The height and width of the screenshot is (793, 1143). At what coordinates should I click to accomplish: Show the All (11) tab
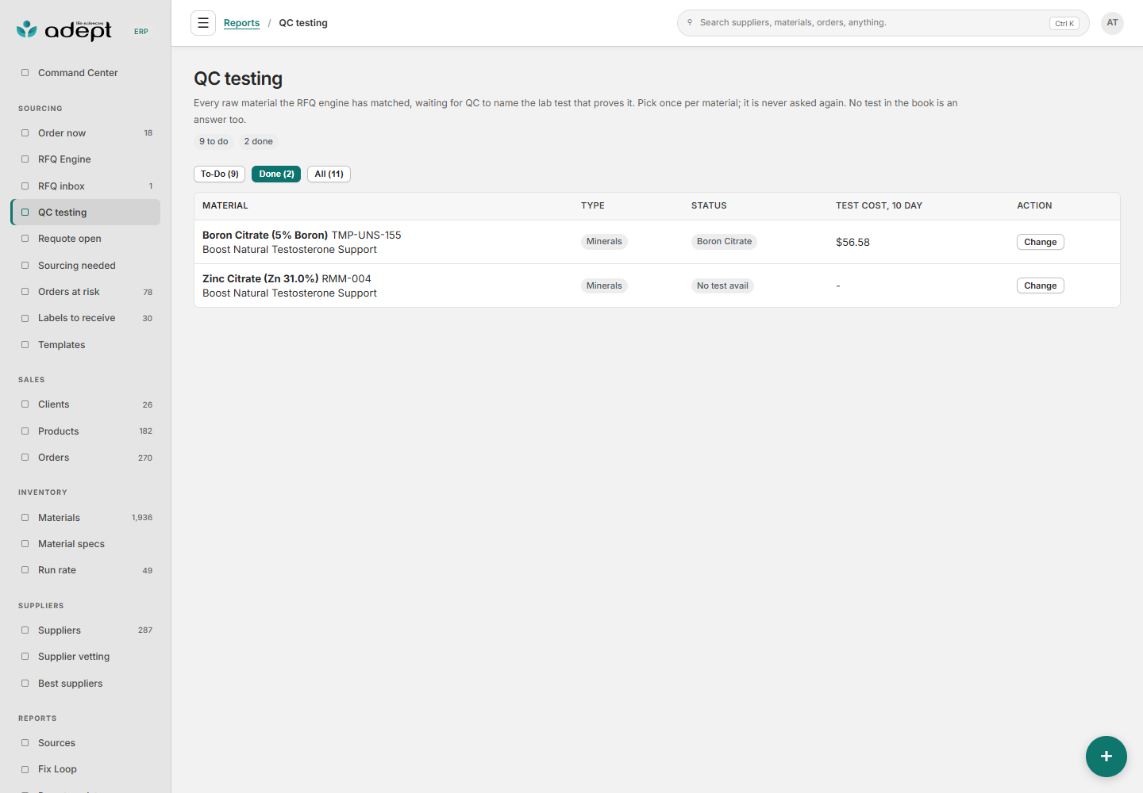coord(329,174)
